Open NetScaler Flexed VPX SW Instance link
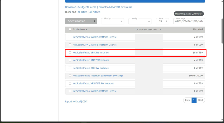224x123 pixels. [90, 52]
